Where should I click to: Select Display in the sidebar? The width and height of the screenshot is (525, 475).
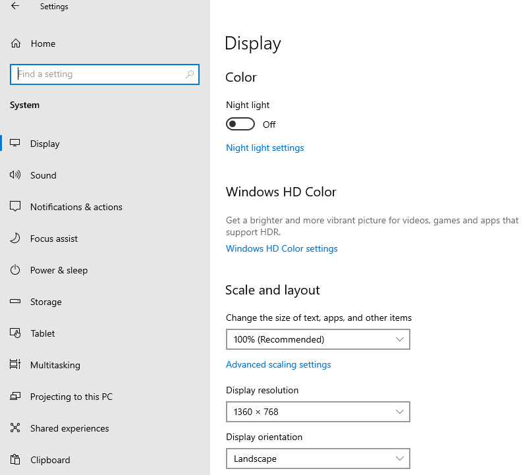pyautogui.click(x=45, y=144)
